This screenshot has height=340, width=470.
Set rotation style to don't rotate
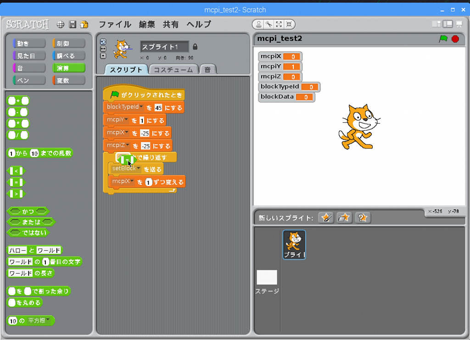(x=103, y=55)
